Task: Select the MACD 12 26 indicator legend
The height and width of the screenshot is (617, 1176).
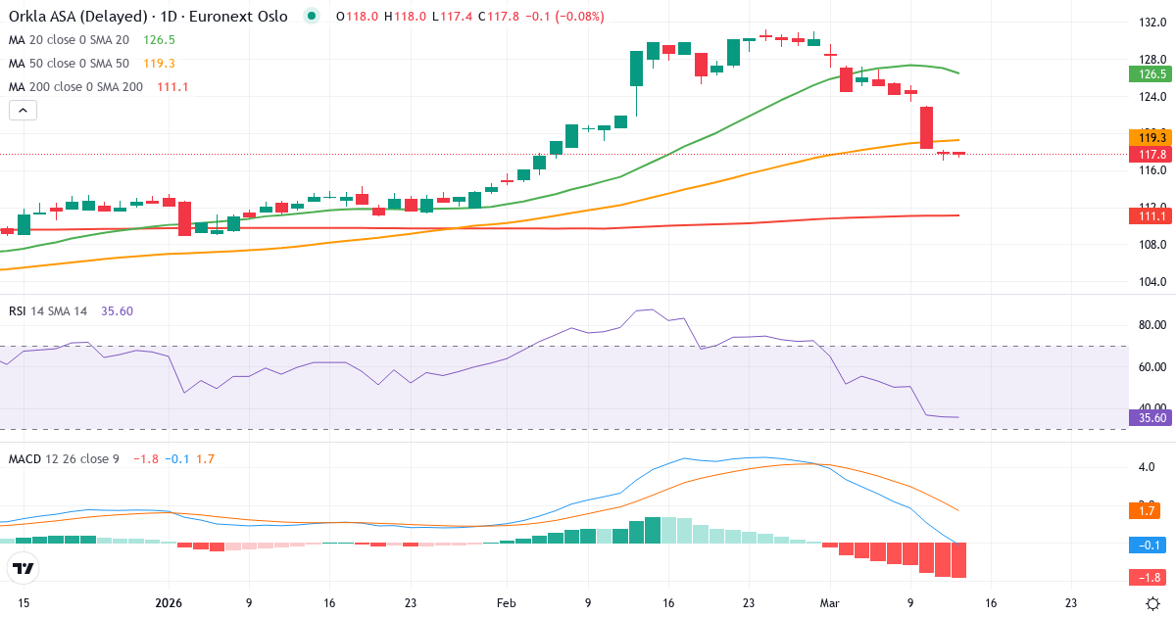Action: coord(64,458)
